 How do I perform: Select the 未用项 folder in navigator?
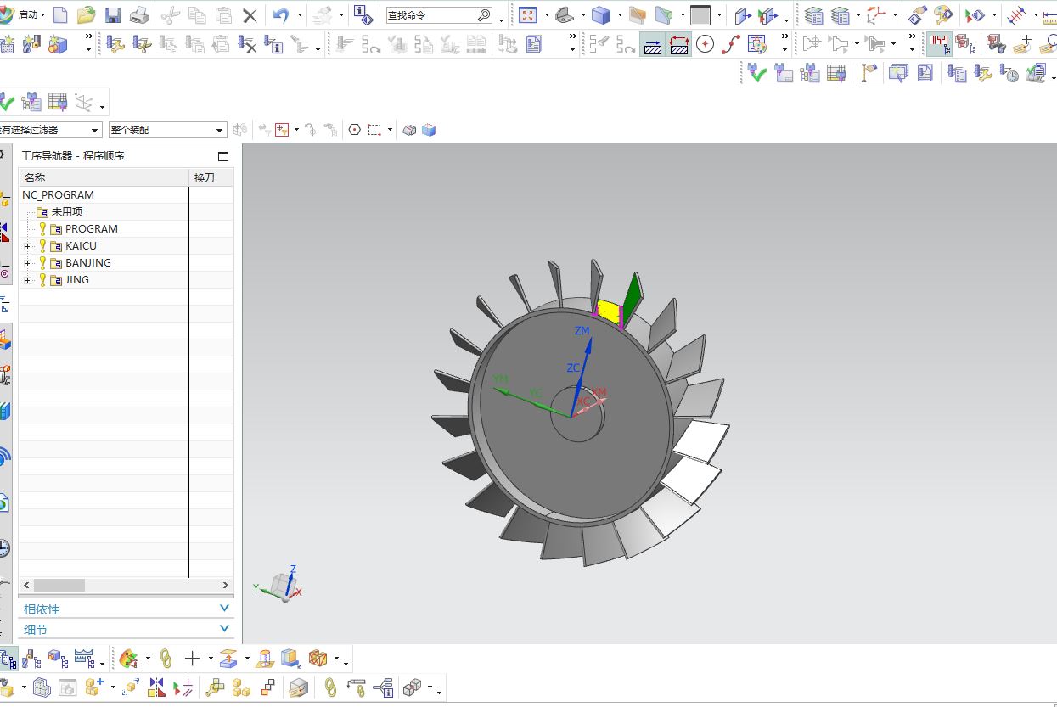coord(66,212)
